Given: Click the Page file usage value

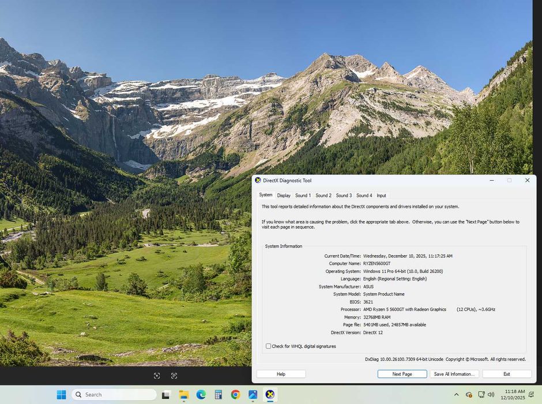Looking at the screenshot, I should coord(395,325).
